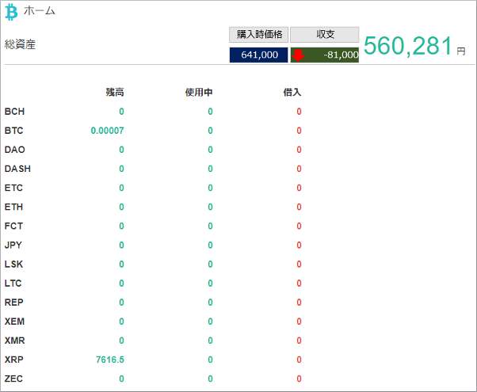Screen dimensions: 477x392
Task: Click the ZEC borrowed value 0
Action: [x=299, y=379]
